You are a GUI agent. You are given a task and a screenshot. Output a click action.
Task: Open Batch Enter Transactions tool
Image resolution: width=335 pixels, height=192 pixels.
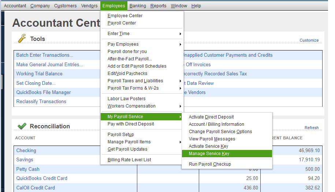click(45, 55)
